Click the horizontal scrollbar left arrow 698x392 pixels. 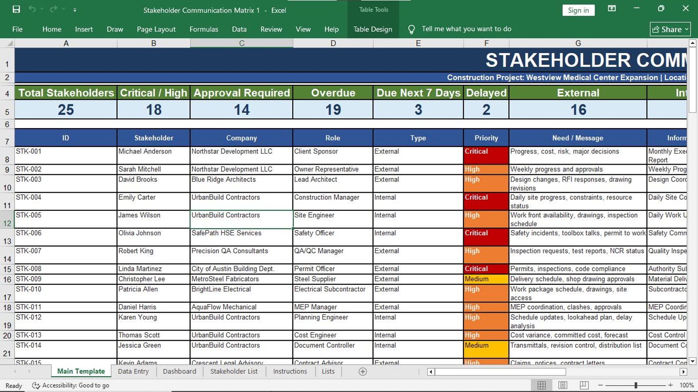click(x=431, y=372)
